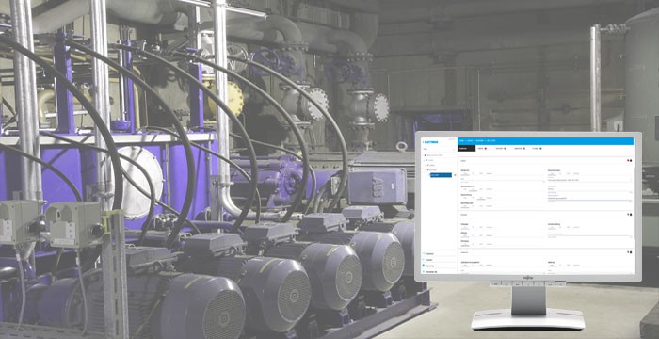Image resolution: width=659 pixels, height=339 pixels.
Task: Click the lock icon in first section header
Action: click(x=631, y=161)
